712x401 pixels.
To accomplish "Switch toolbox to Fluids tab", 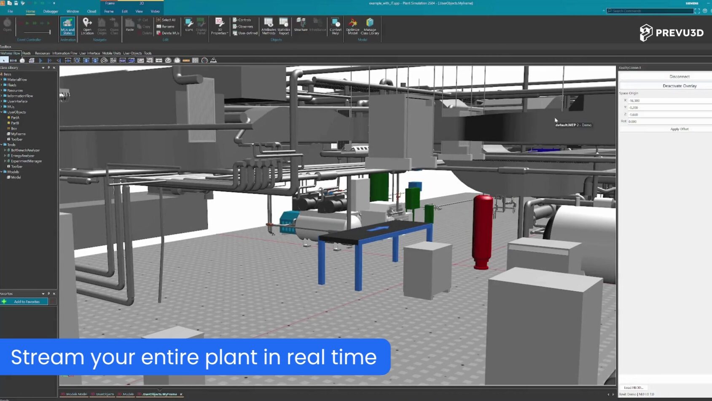I will tap(27, 53).
